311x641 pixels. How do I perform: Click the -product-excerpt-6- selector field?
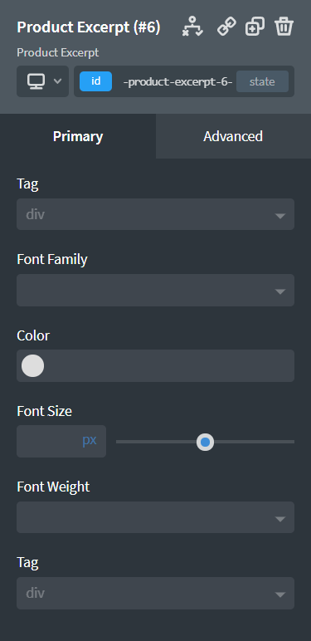(x=177, y=81)
